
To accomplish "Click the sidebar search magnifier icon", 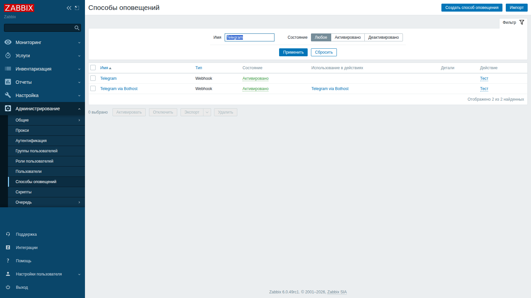I will 77,28.
